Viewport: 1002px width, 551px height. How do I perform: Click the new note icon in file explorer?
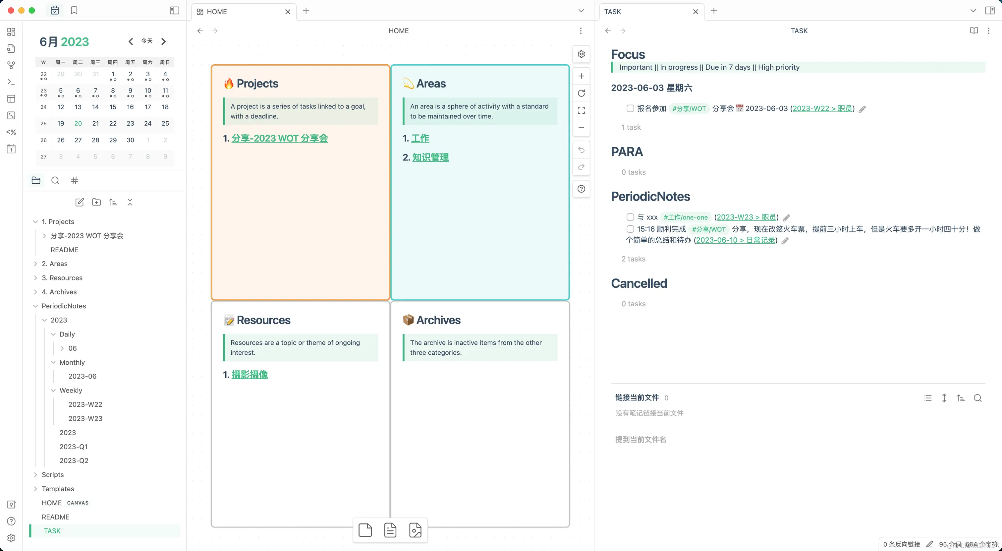tap(79, 202)
